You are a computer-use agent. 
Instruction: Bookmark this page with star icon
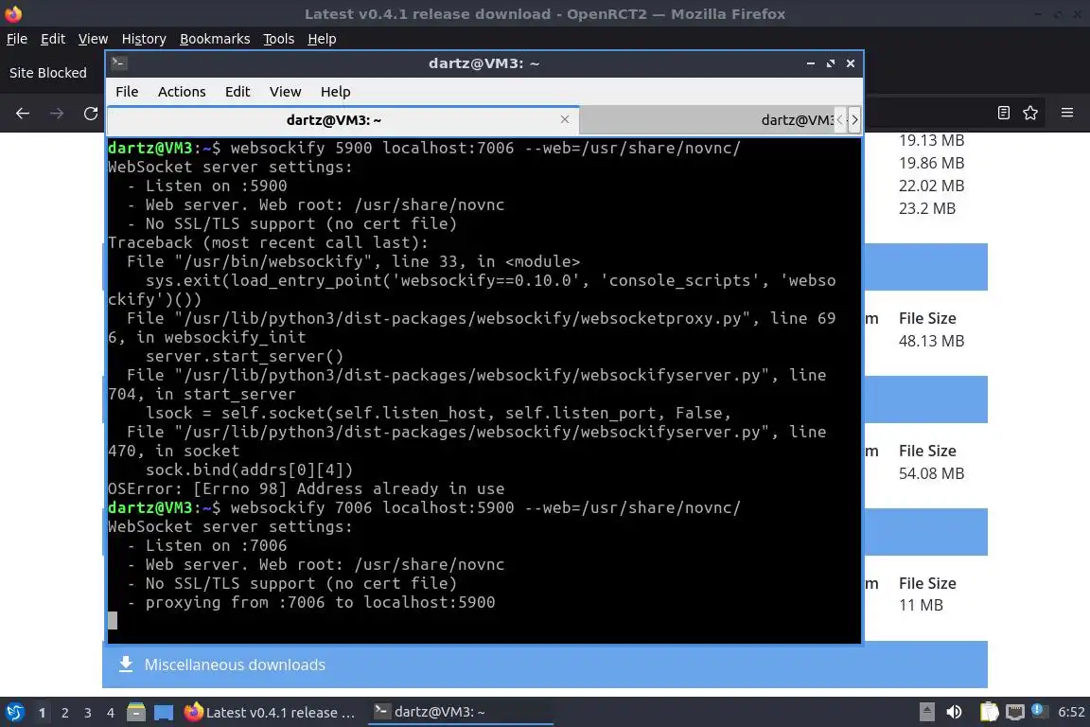point(1030,113)
